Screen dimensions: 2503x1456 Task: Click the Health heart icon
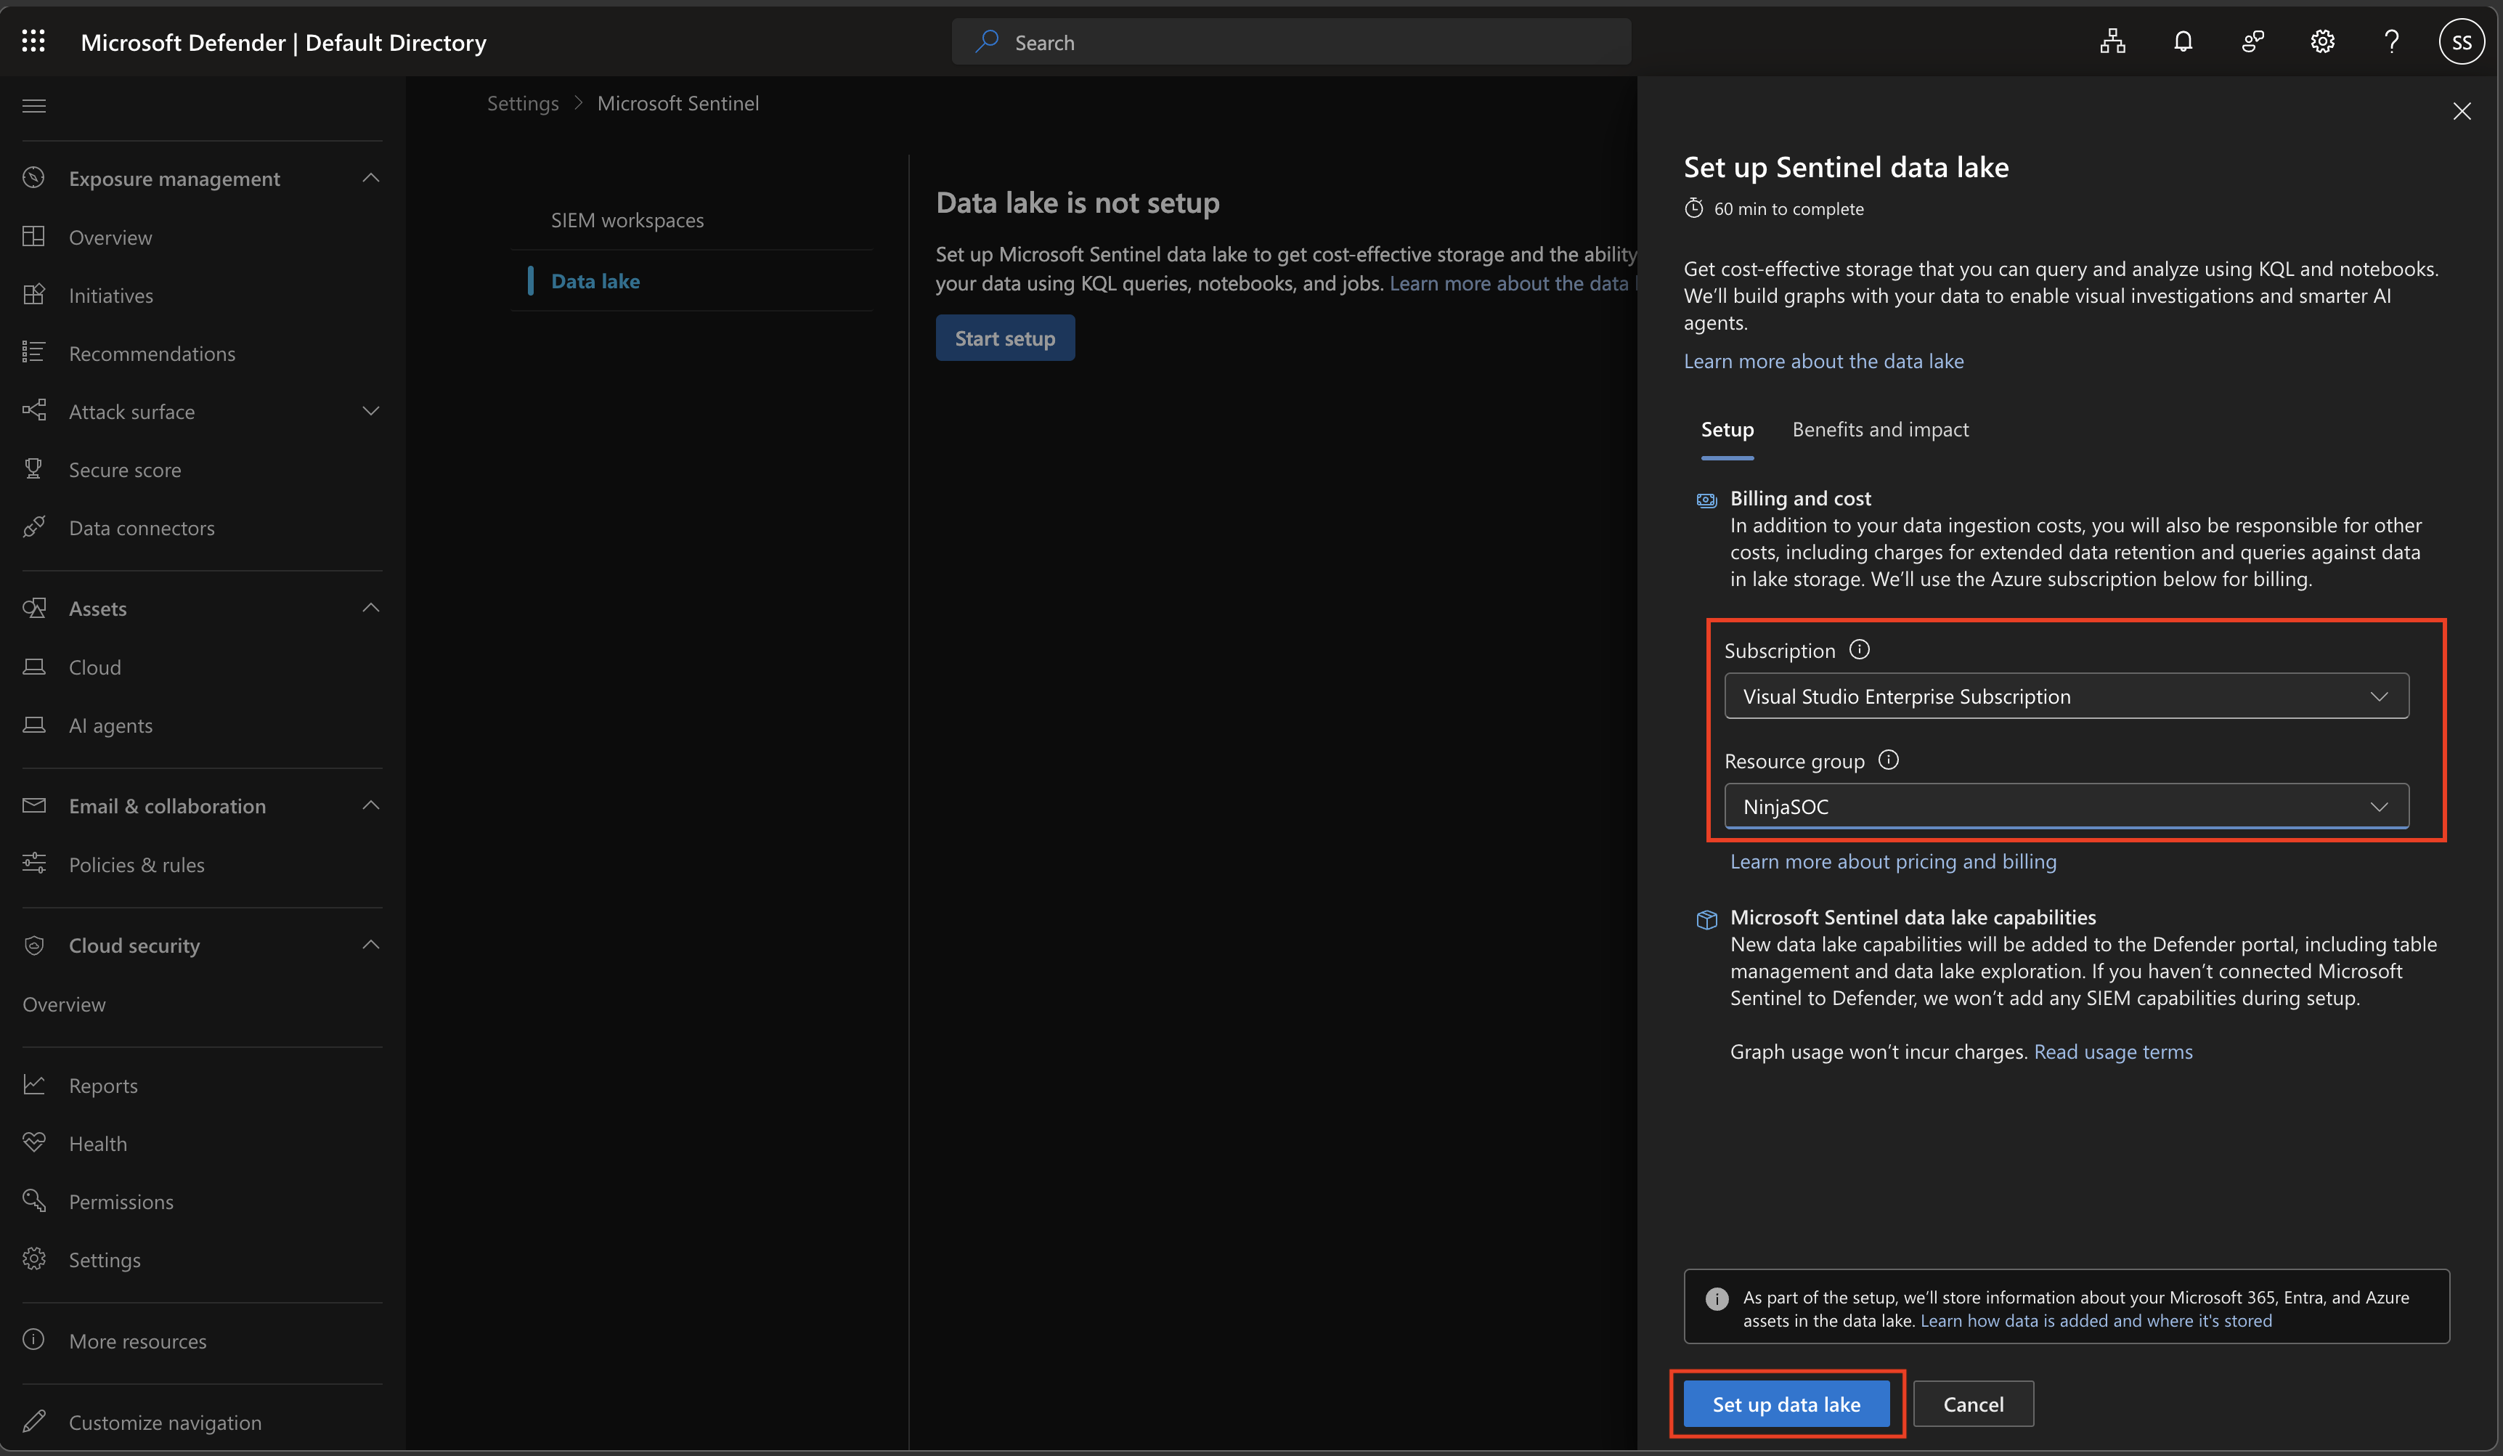(x=34, y=1142)
